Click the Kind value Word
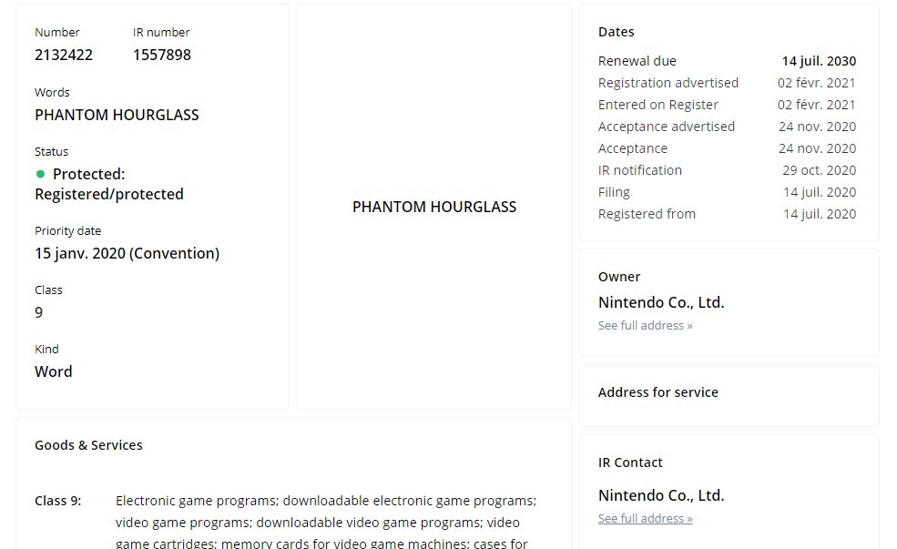897x549 pixels. coord(53,371)
